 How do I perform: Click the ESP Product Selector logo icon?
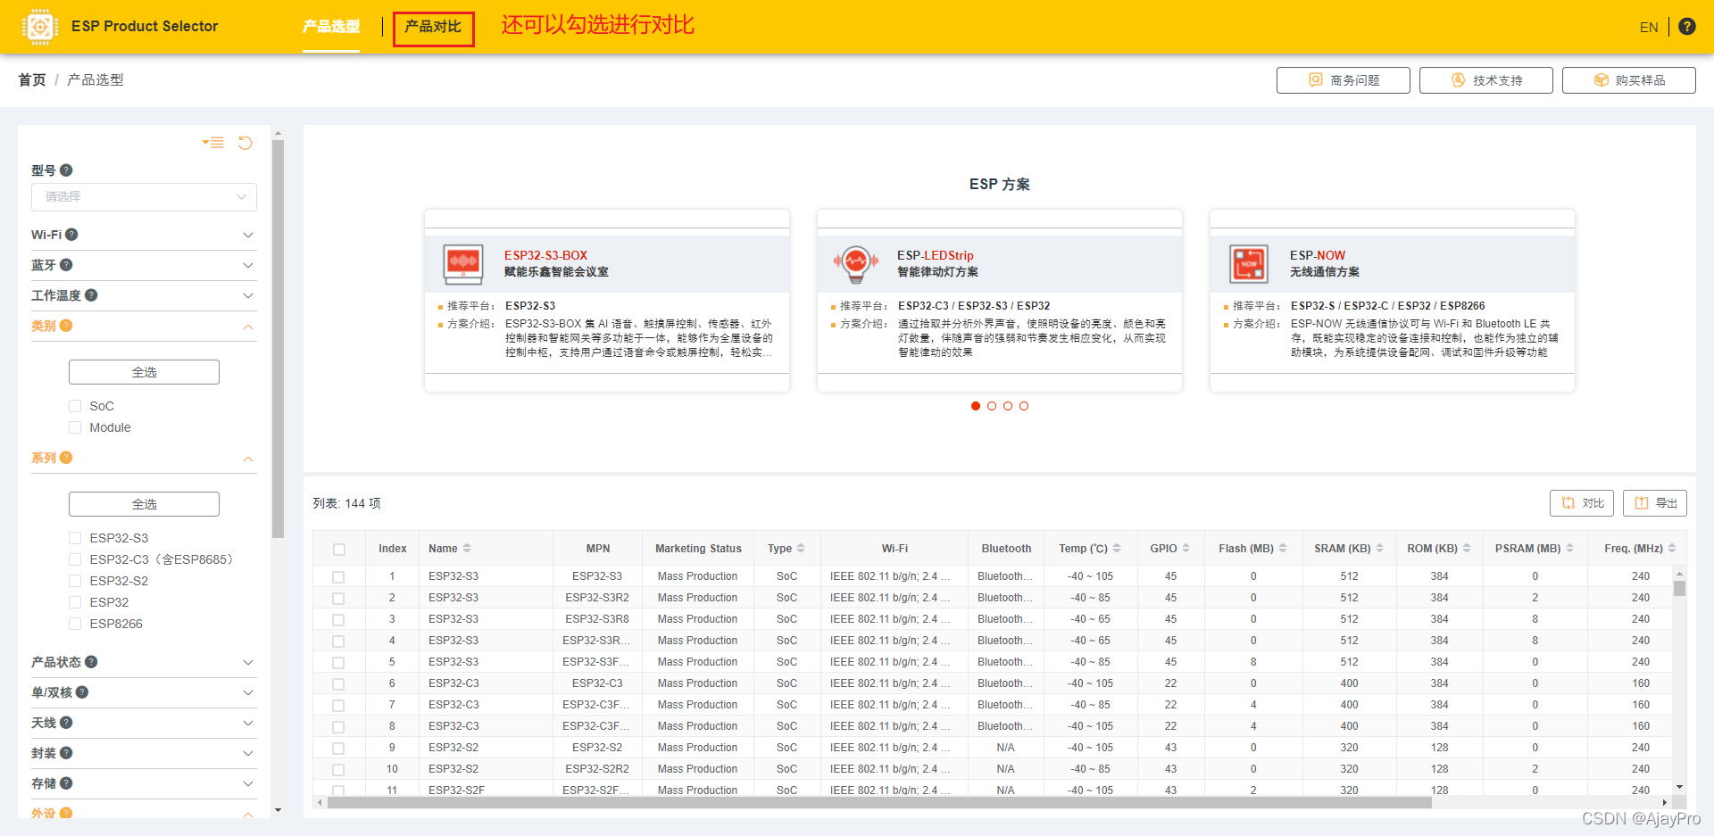39,27
